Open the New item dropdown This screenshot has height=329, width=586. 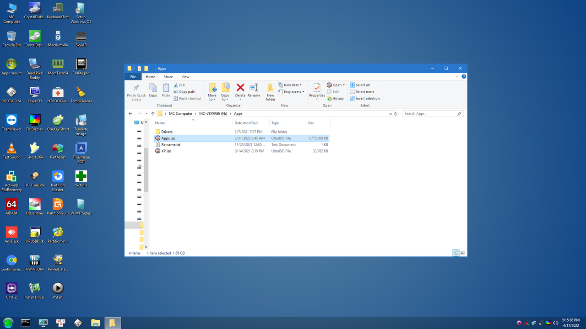[290, 85]
